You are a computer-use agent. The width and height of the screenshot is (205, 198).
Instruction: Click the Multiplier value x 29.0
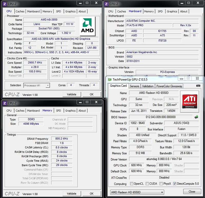click(35, 67)
